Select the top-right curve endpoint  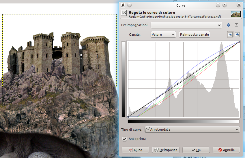point(239,42)
